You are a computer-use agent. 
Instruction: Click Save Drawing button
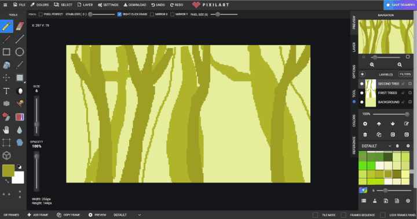pyautogui.click(x=400, y=5)
